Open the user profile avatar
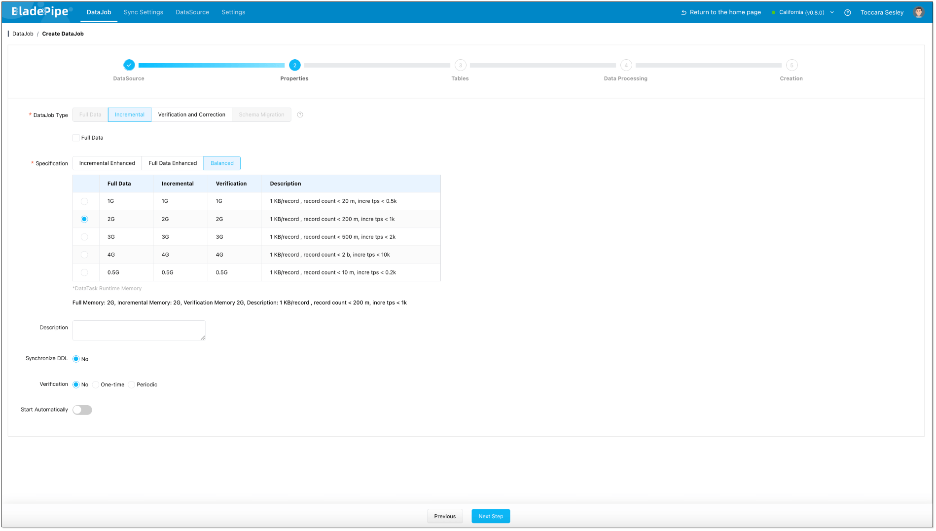 (918, 12)
